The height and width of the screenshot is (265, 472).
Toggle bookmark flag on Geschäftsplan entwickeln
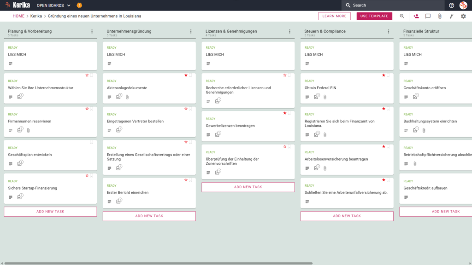(x=92, y=142)
